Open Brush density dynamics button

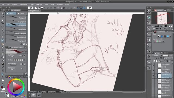25,64
